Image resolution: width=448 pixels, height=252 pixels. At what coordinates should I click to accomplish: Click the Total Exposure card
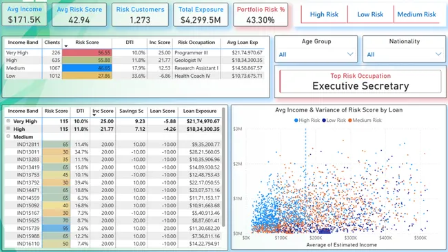201,14
